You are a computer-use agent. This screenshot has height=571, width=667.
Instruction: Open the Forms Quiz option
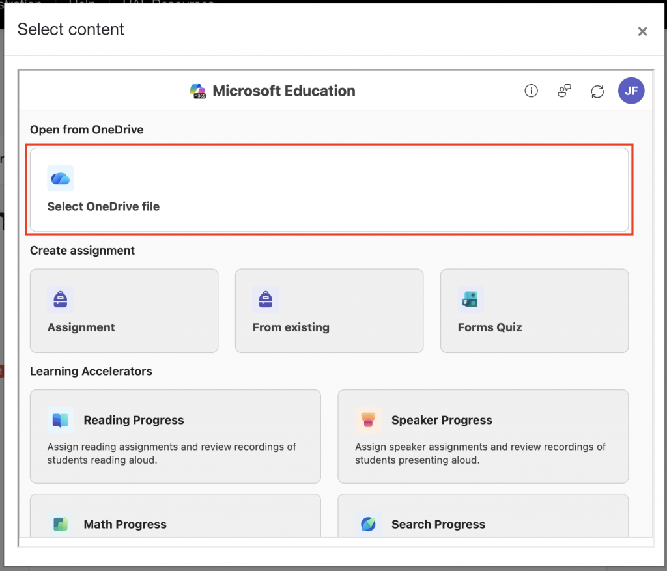tap(534, 311)
